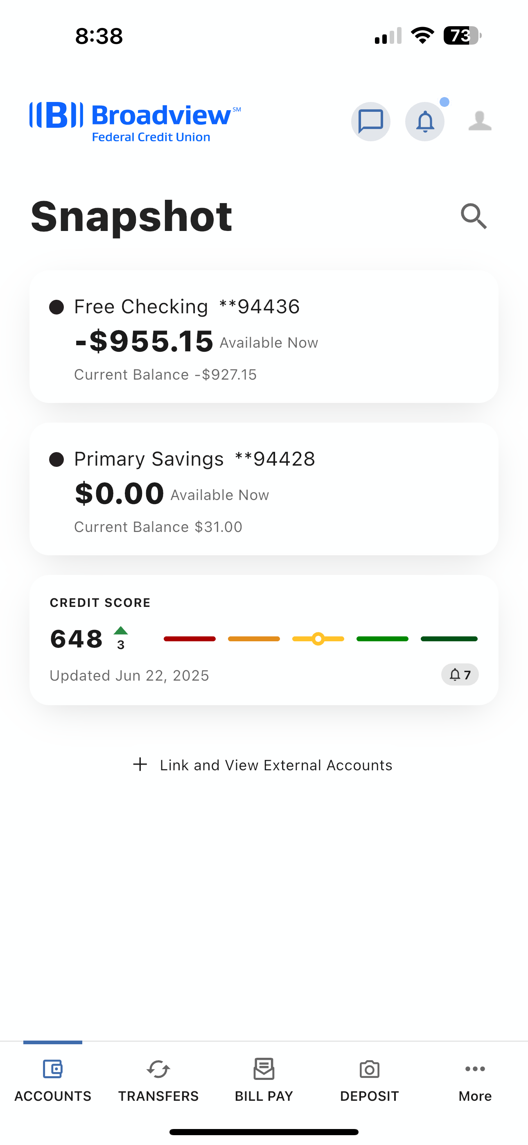This screenshot has width=528, height=1145.
Task: Tap the credit score up arrow indicator
Action: pos(120,631)
